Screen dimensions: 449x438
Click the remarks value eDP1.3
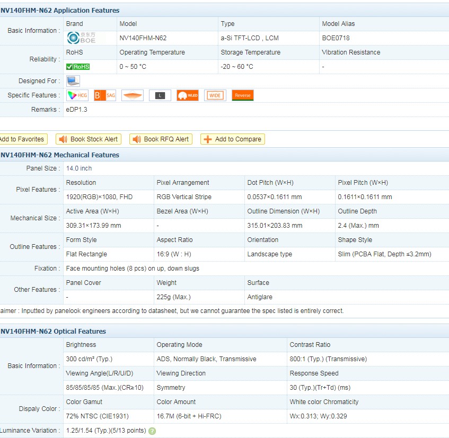pos(76,110)
